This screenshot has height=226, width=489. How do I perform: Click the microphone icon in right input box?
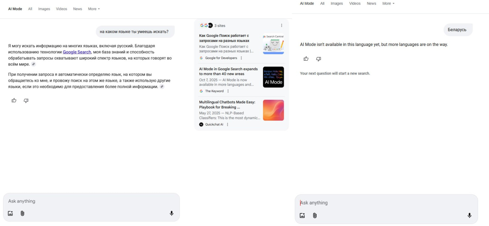point(469,216)
